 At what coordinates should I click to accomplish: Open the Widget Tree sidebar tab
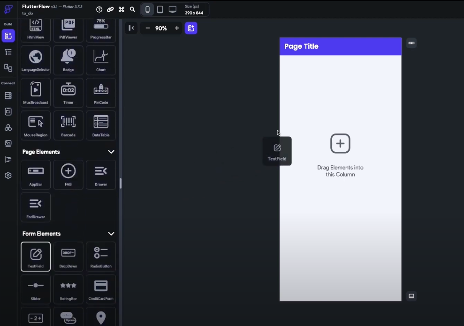8,52
